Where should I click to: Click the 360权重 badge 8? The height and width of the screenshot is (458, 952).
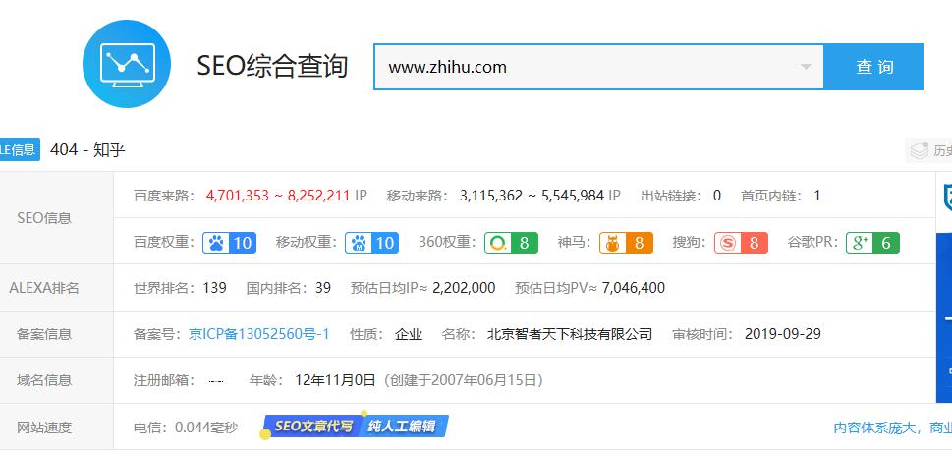(511, 243)
